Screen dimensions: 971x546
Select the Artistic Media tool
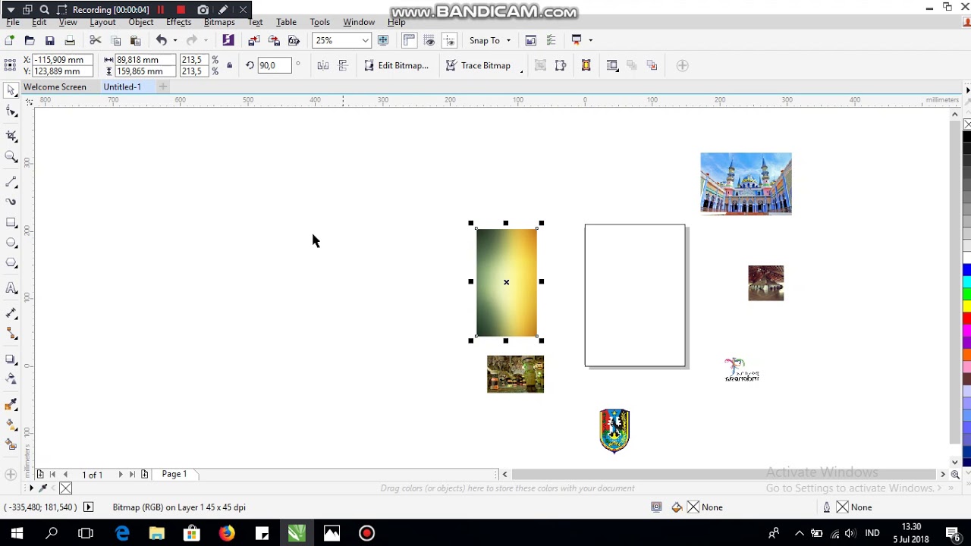[x=11, y=202]
